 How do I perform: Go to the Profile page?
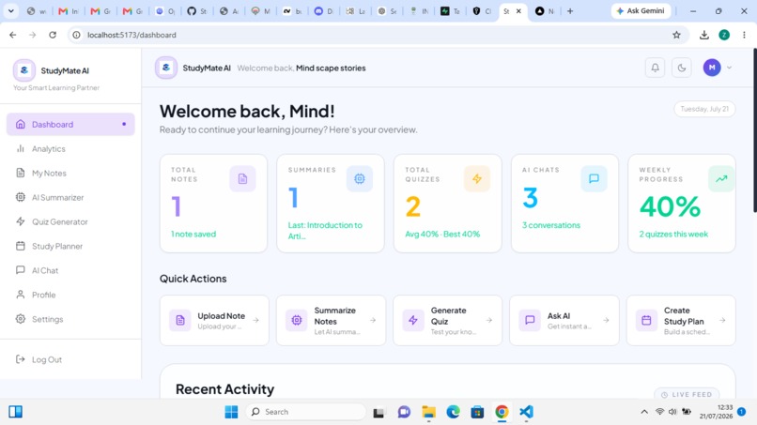point(70,295)
